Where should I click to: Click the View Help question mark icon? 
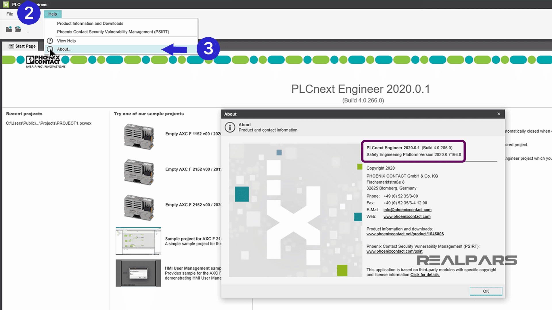point(50,41)
